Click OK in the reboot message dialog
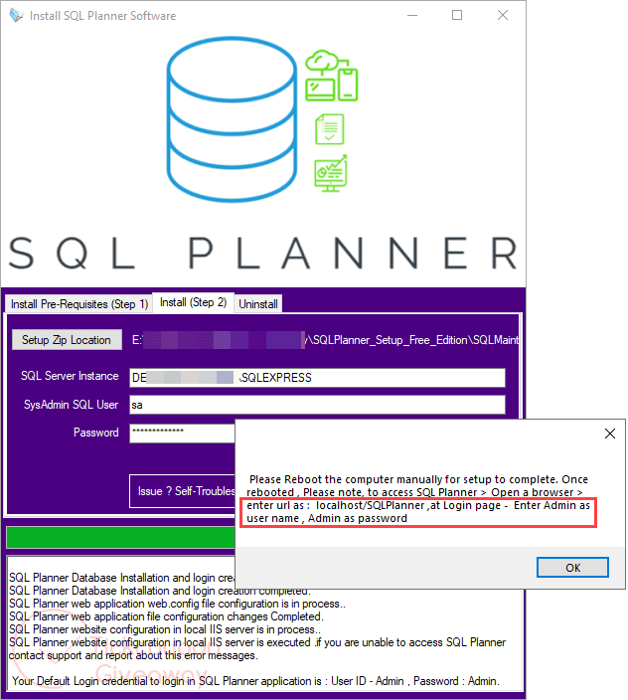Viewport: 628px width, 700px height. pyautogui.click(x=572, y=568)
